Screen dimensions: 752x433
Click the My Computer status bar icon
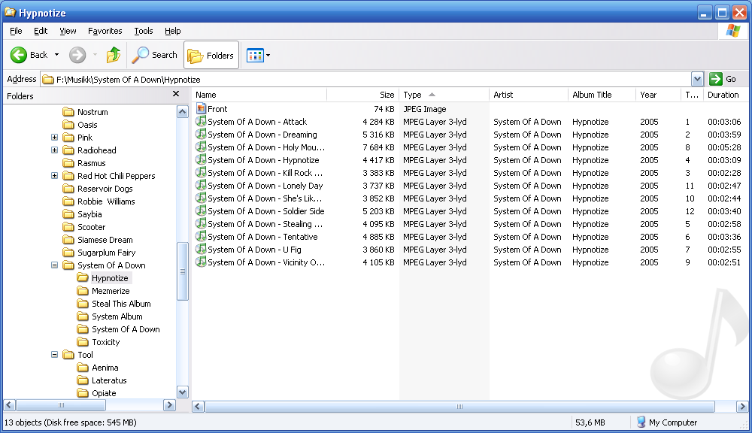point(641,422)
